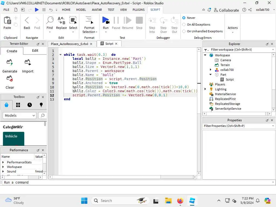Open the Find tool
Screen dimensions: 276x207
click(50, 20)
